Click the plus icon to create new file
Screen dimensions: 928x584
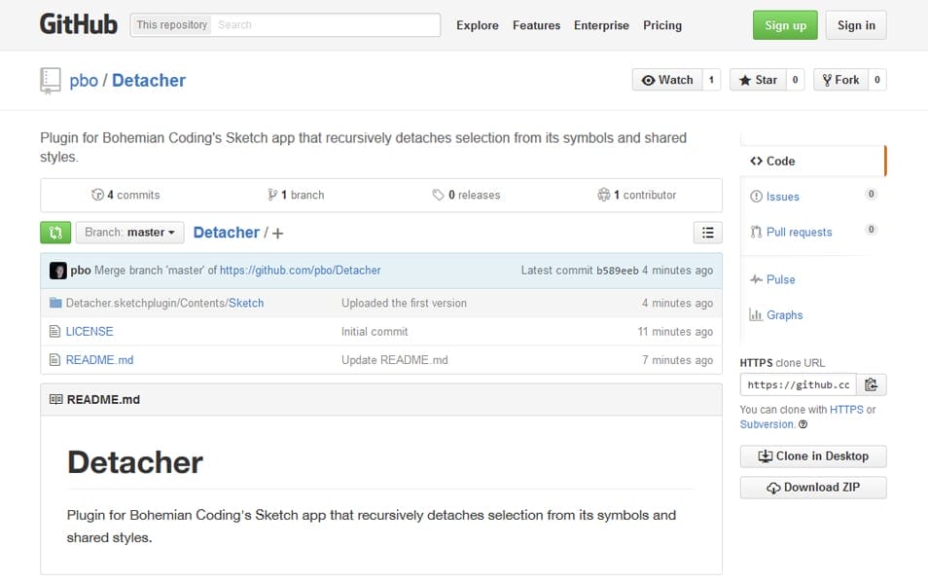point(278,234)
